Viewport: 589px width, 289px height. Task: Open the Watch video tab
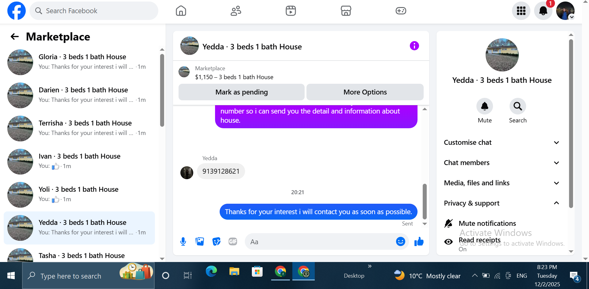click(291, 11)
